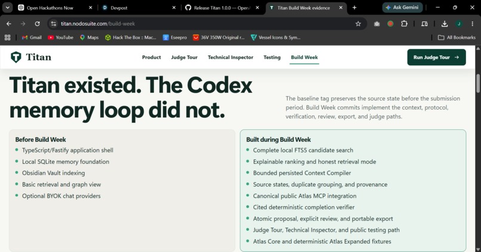The height and width of the screenshot is (252, 481).
Task: Click the Run Judge Tour button
Action: click(x=436, y=57)
